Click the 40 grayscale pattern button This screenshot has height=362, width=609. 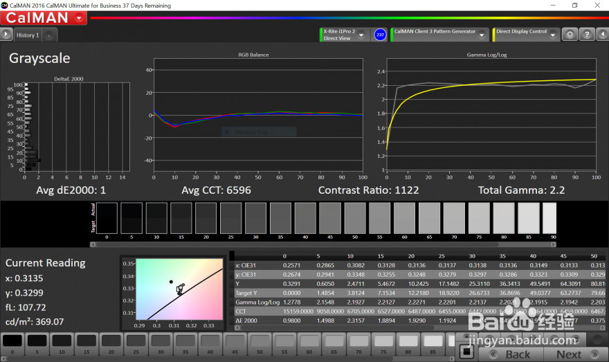(x=210, y=344)
